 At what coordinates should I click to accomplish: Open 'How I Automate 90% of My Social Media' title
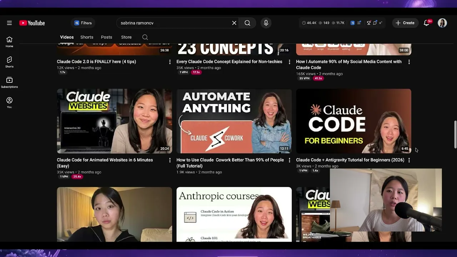tap(349, 65)
